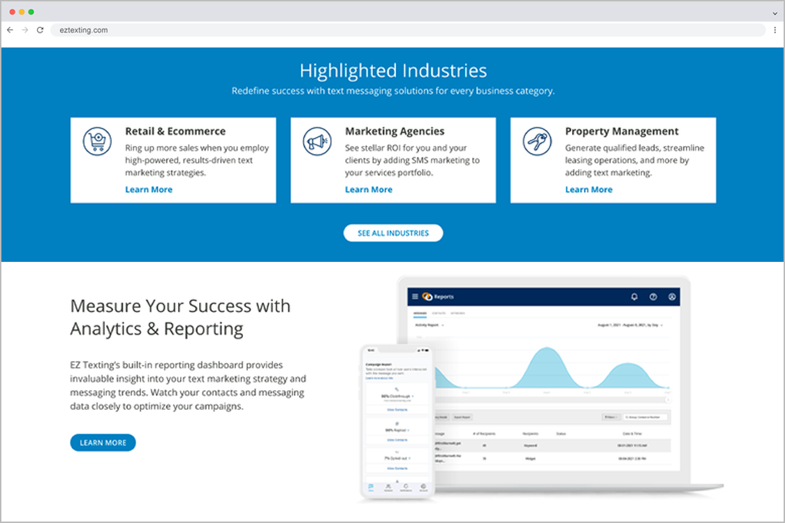Reload the page with the refresh icon
785x523 pixels.
click(x=40, y=30)
